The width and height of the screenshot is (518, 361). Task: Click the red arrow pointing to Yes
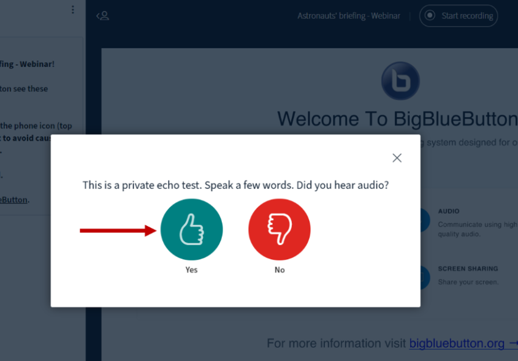[118, 230]
